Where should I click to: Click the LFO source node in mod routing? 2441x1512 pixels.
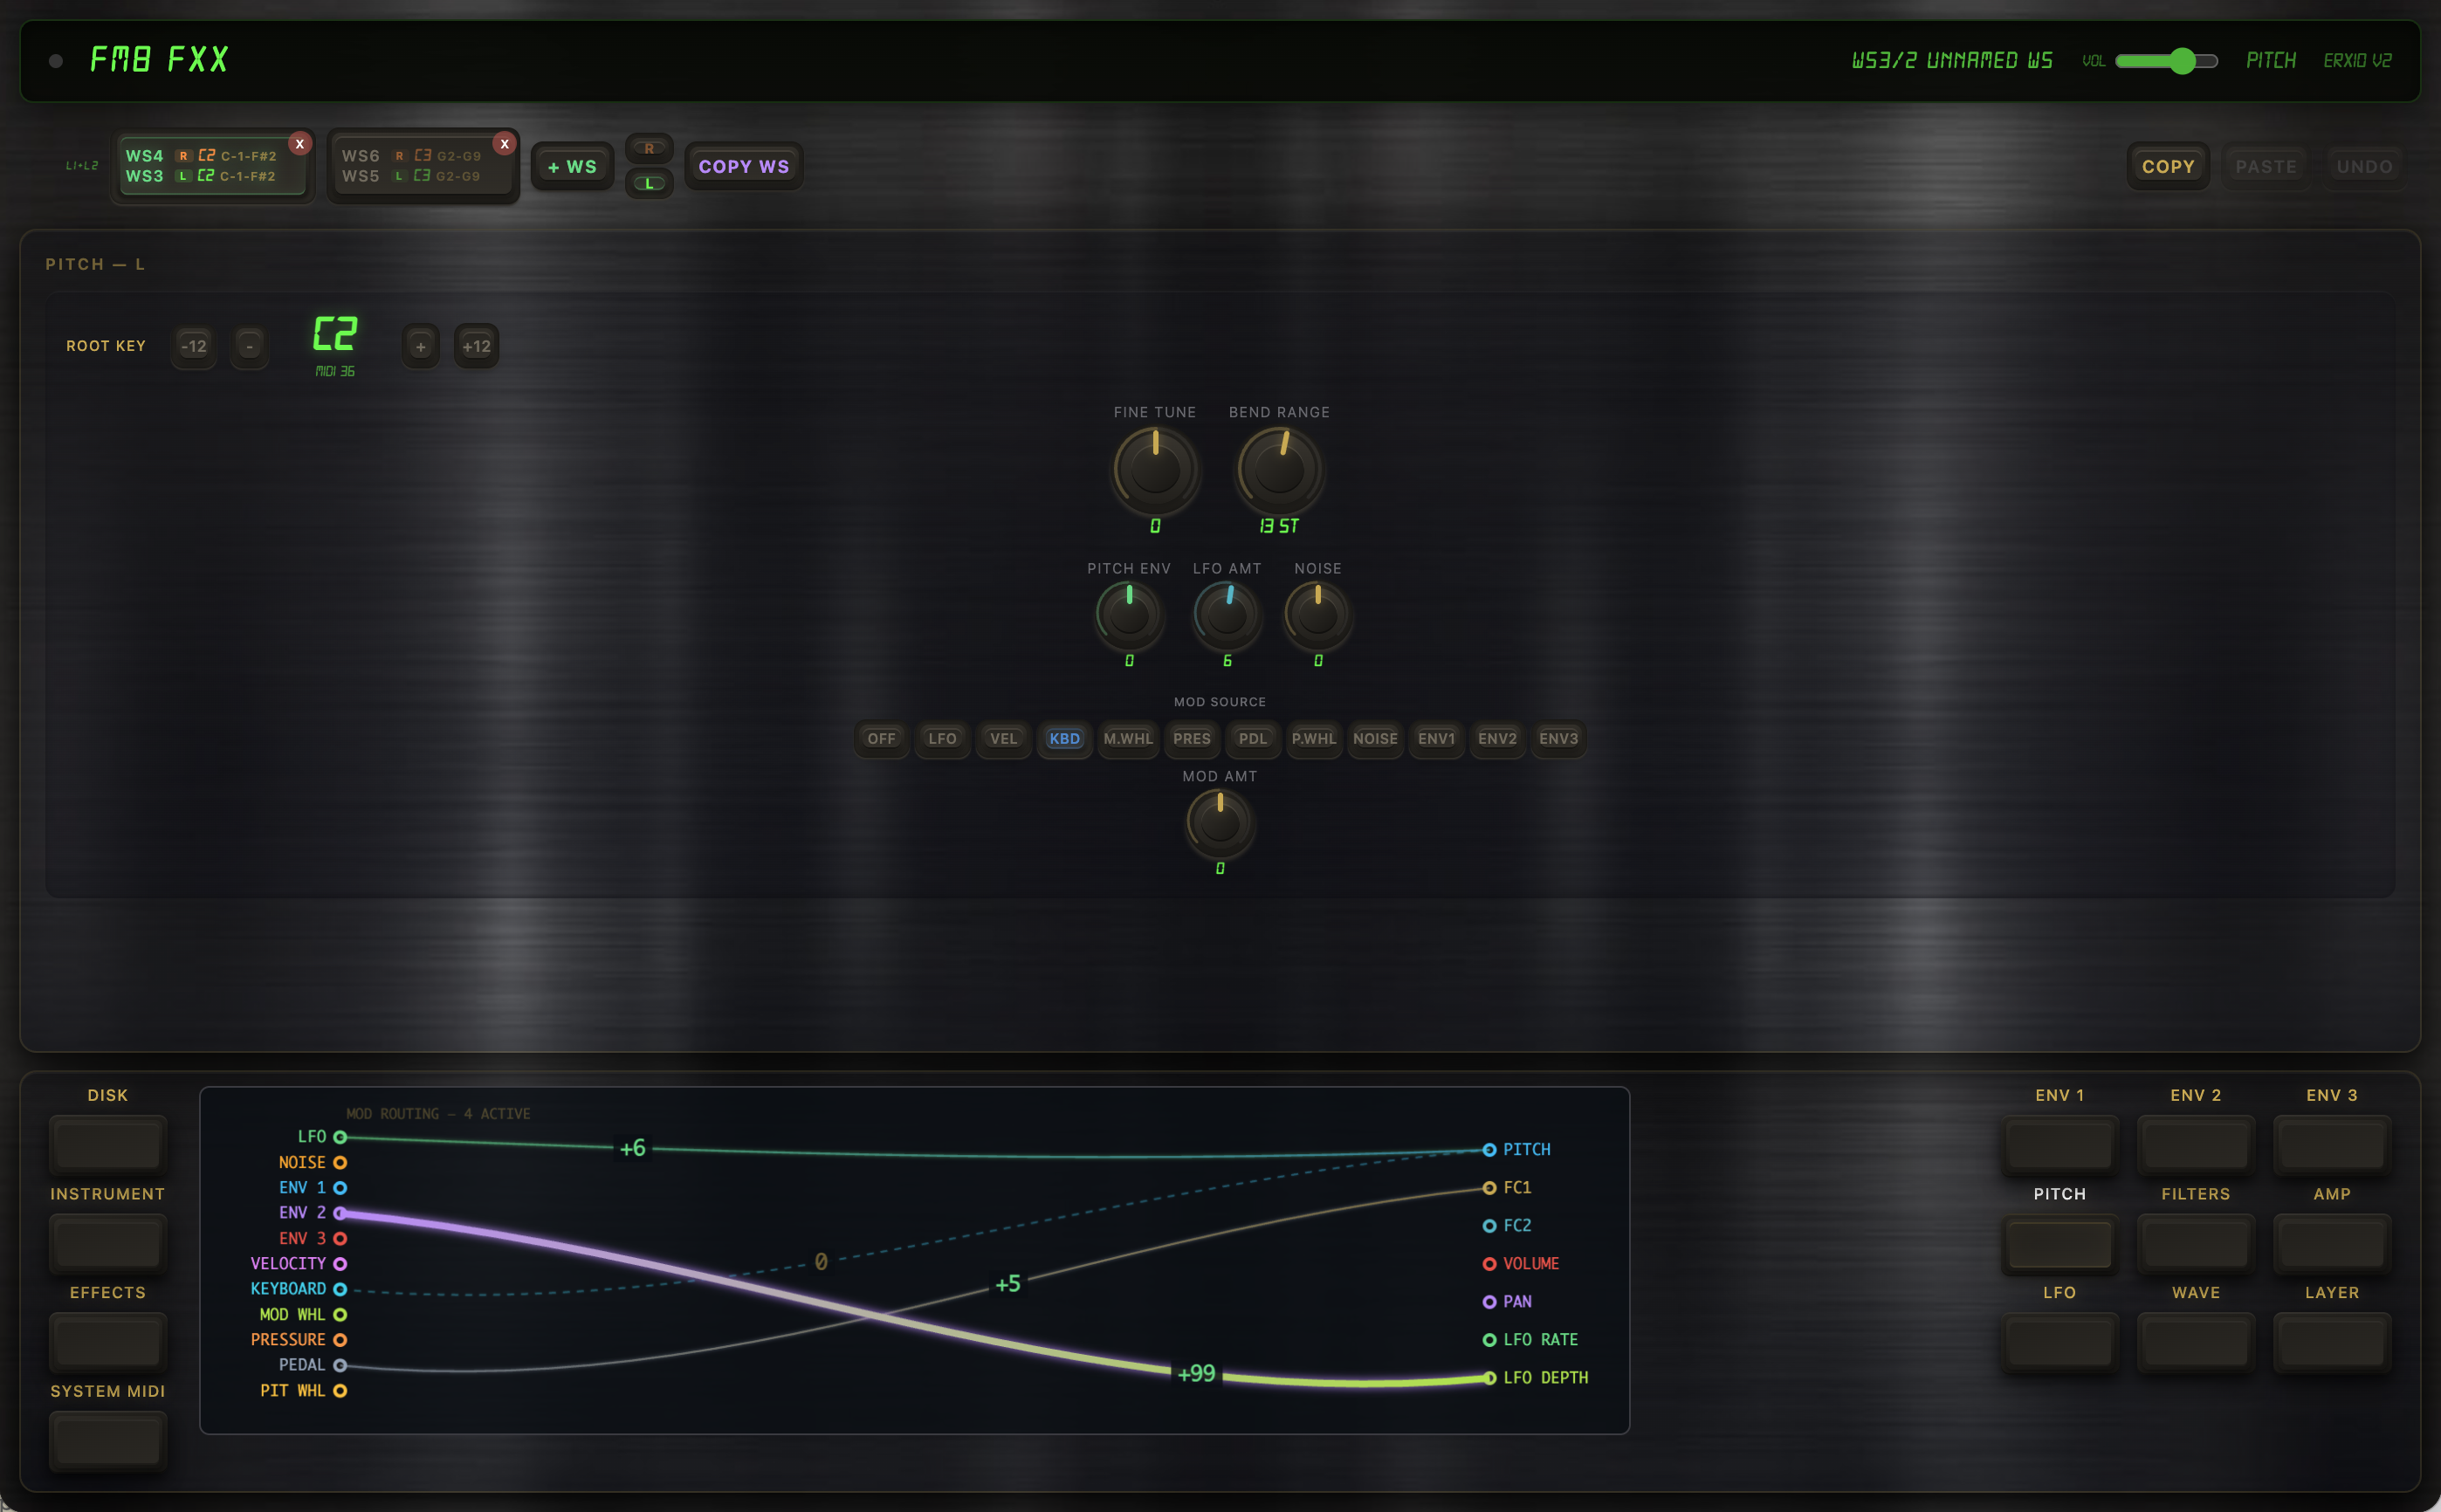click(340, 1137)
